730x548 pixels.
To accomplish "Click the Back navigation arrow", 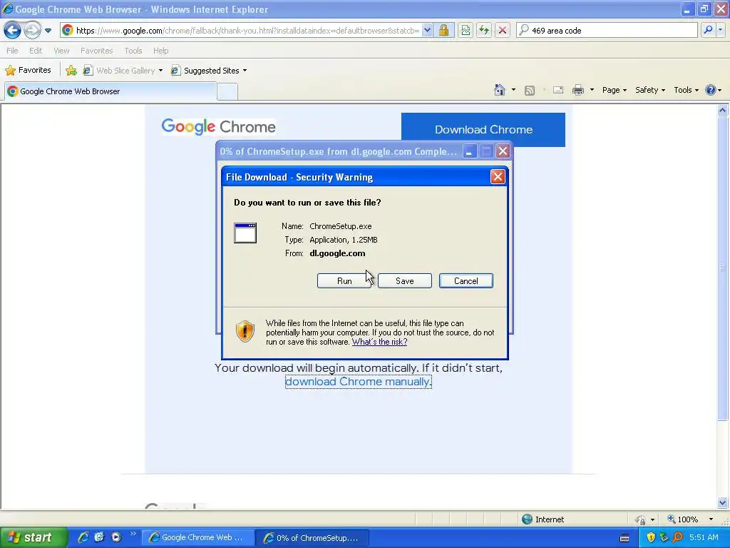I will [13, 30].
